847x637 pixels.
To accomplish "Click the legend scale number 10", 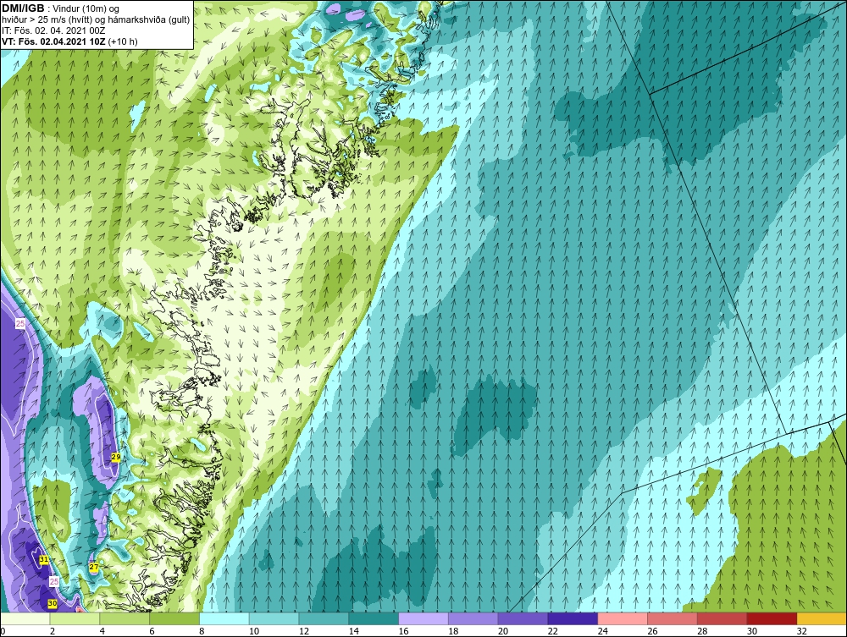I will tap(254, 631).
